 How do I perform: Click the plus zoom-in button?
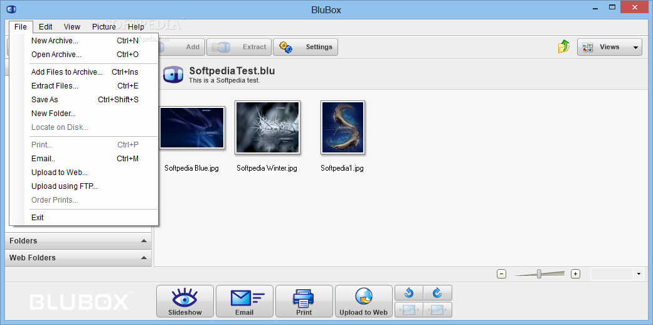[576, 274]
